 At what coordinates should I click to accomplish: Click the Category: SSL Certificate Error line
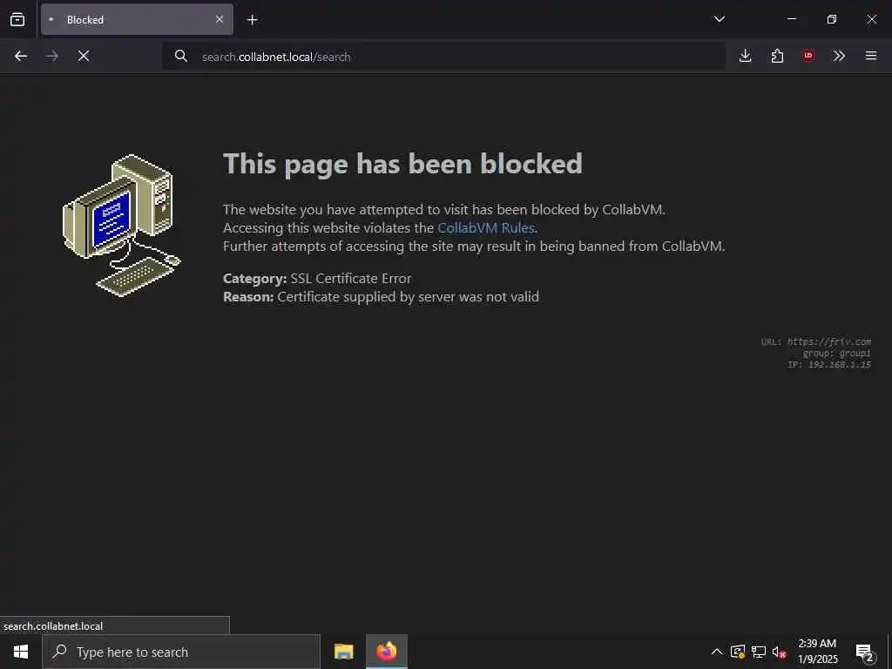[x=317, y=278]
